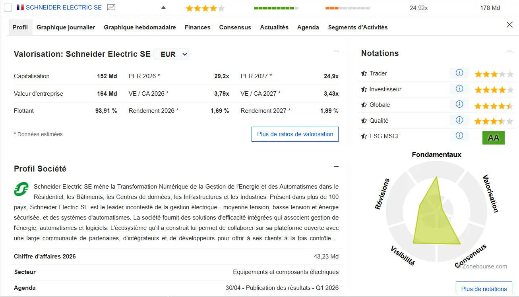
Task: Select the Chiffre d'affaires 2026 value 43,23 Md
Action: coord(326,256)
